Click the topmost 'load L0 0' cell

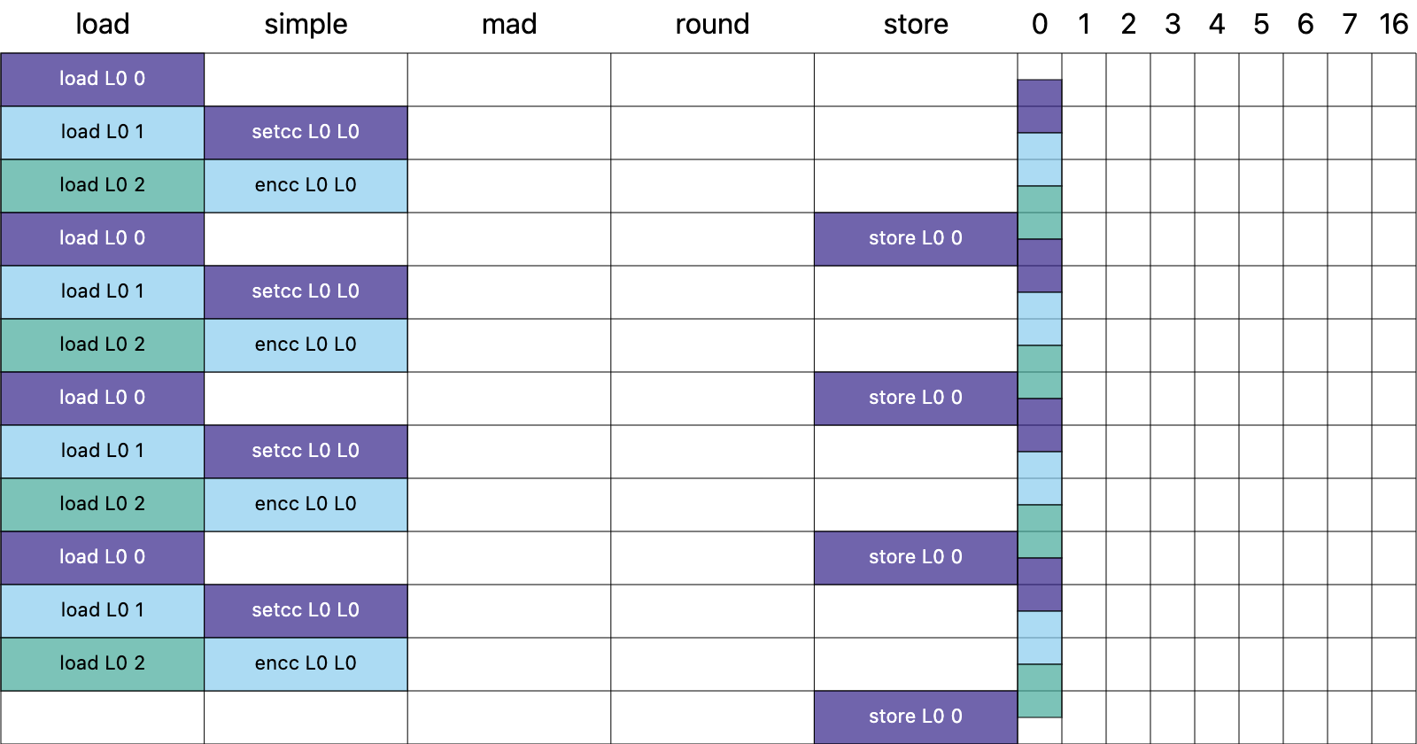pos(102,79)
